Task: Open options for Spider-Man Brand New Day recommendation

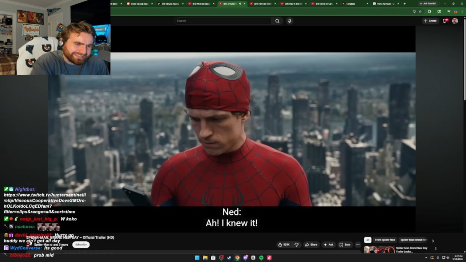Action: pyautogui.click(x=436, y=249)
